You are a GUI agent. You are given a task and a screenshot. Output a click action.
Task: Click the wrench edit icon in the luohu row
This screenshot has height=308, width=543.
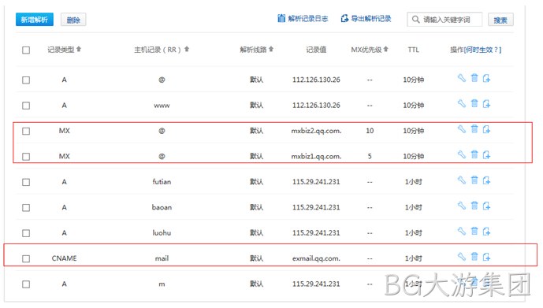[462, 231]
